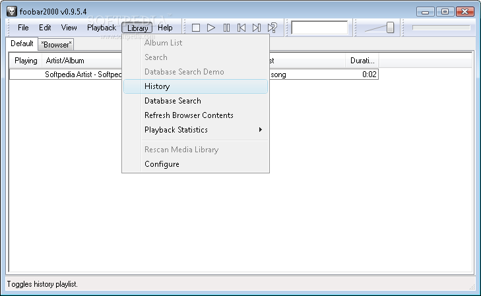Screen dimensions: 481x296
Task: Click the random playback button
Action: coord(272,28)
